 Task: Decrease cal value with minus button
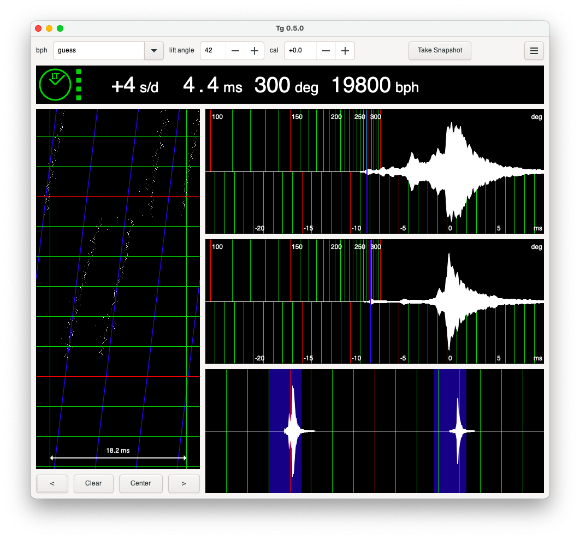point(326,51)
